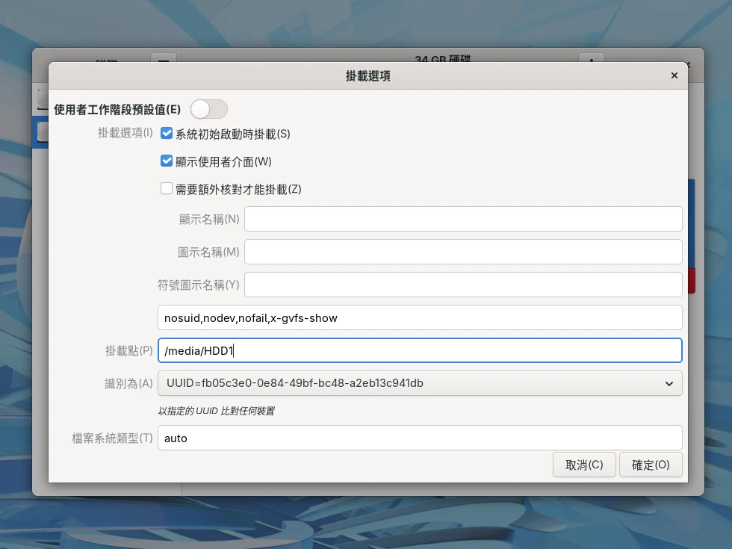Select the highlighted disk in sidebar

[x=40, y=131]
